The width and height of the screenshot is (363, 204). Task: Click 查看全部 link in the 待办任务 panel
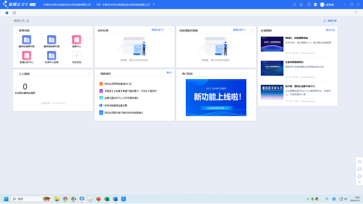pos(157,30)
